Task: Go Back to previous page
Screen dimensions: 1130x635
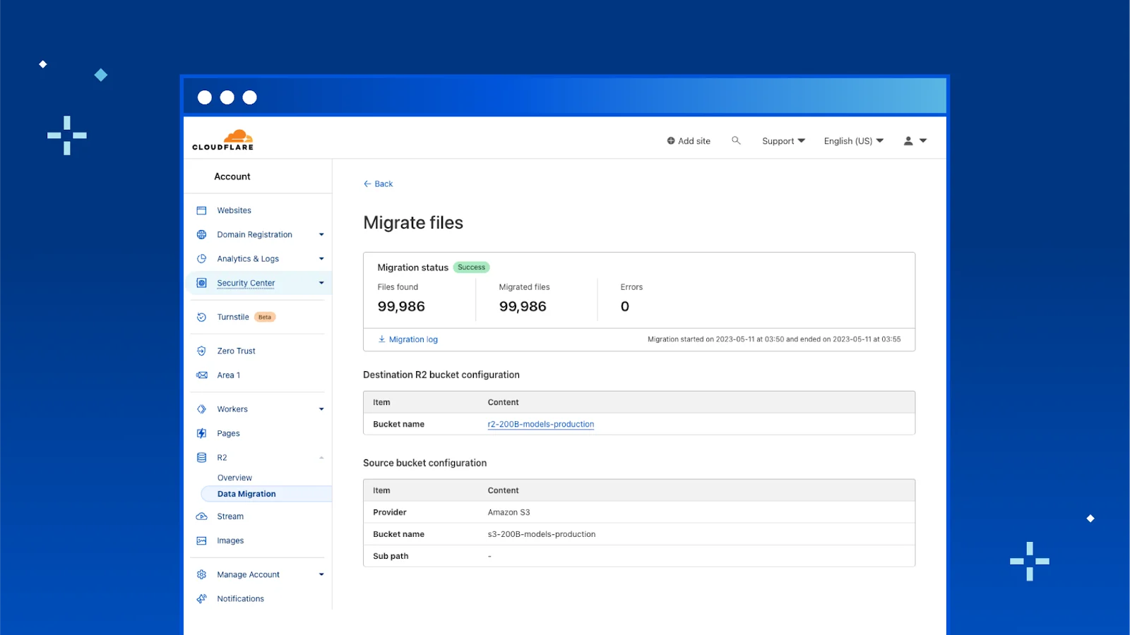Action: tap(378, 184)
